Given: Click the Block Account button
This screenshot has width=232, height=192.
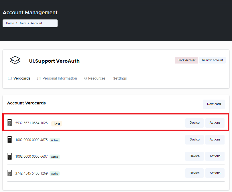Looking at the screenshot, I should (186, 60).
